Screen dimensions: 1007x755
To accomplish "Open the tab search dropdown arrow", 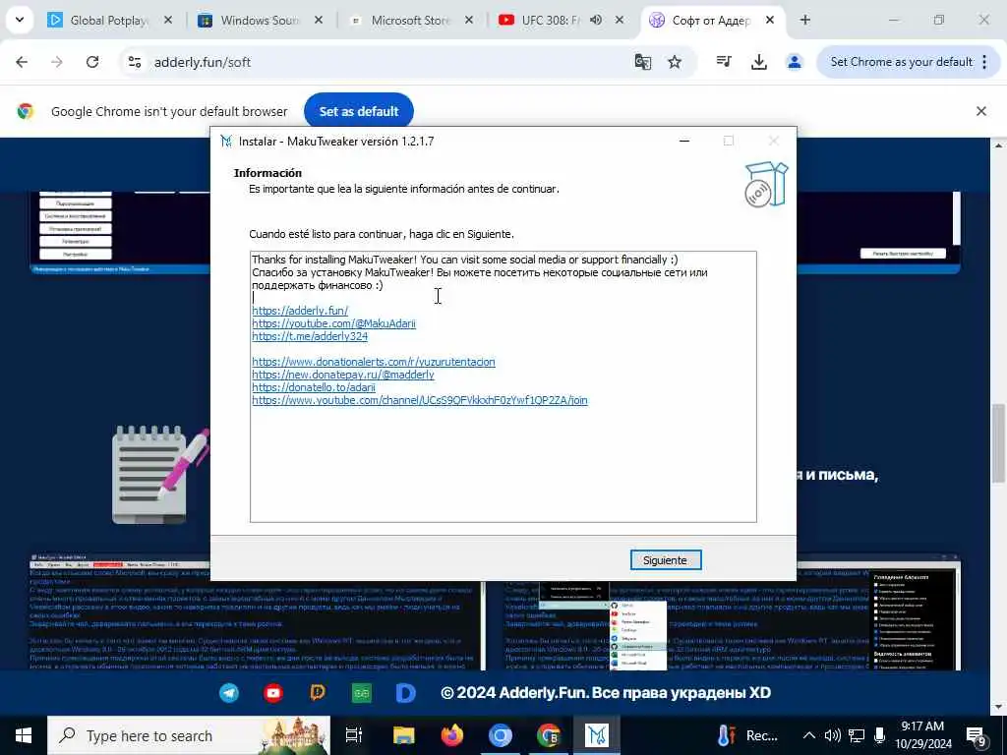I will click(x=20, y=20).
